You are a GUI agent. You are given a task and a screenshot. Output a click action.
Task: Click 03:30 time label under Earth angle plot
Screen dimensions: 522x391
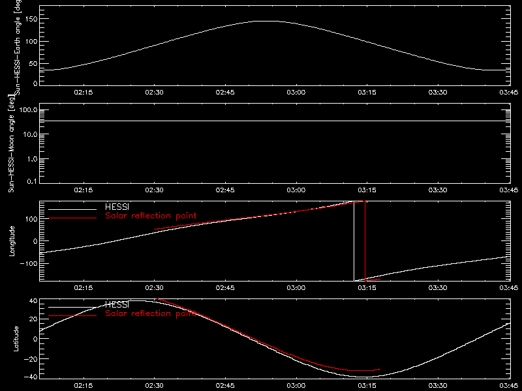point(438,92)
